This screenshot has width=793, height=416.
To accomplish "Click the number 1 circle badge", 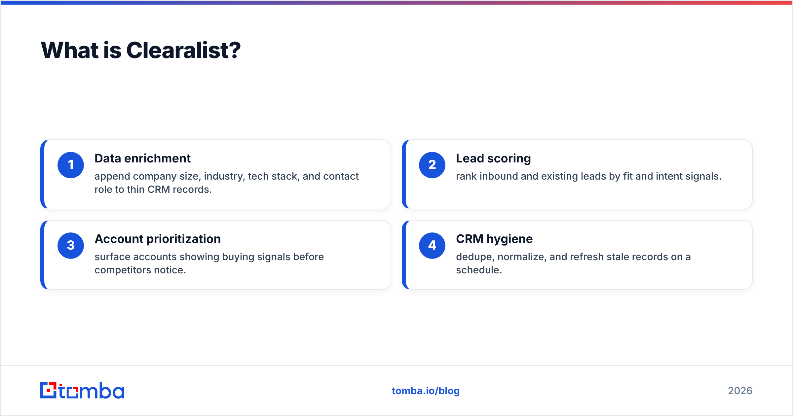I will (71, 165).
